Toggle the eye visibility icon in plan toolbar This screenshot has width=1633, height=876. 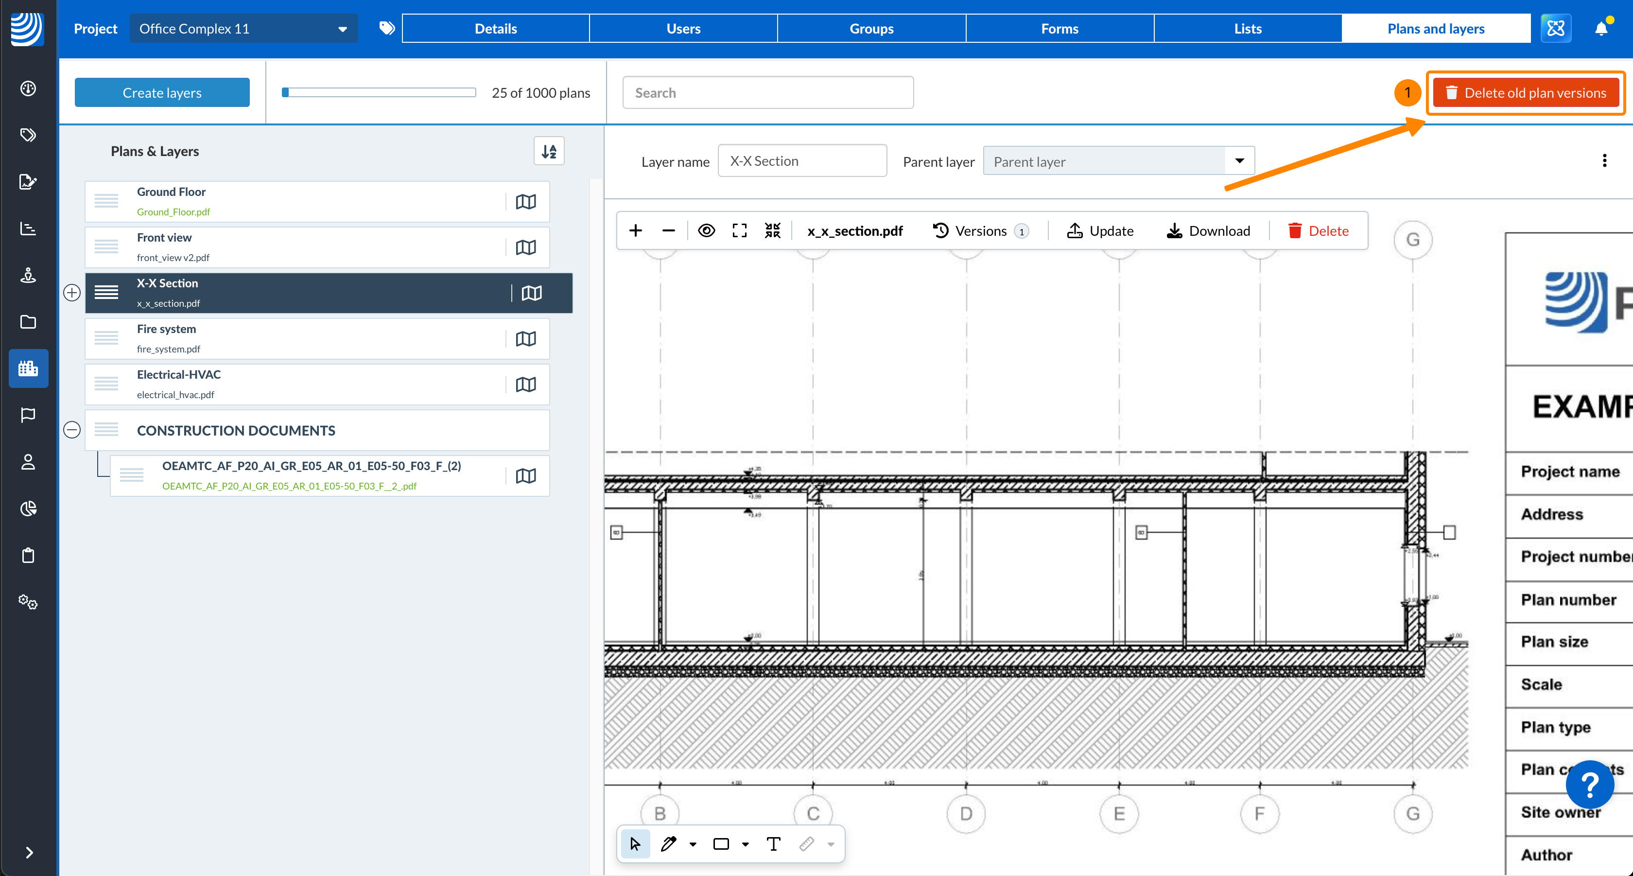(x=706, y=231)
